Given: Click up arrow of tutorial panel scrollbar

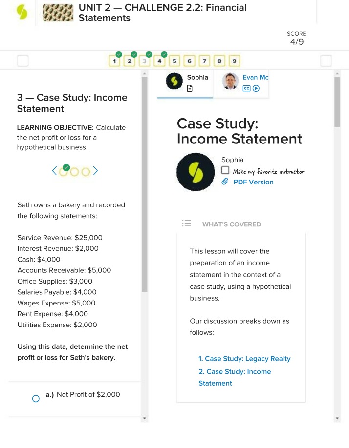Looking at the screenshot, I should coord(337,73).
